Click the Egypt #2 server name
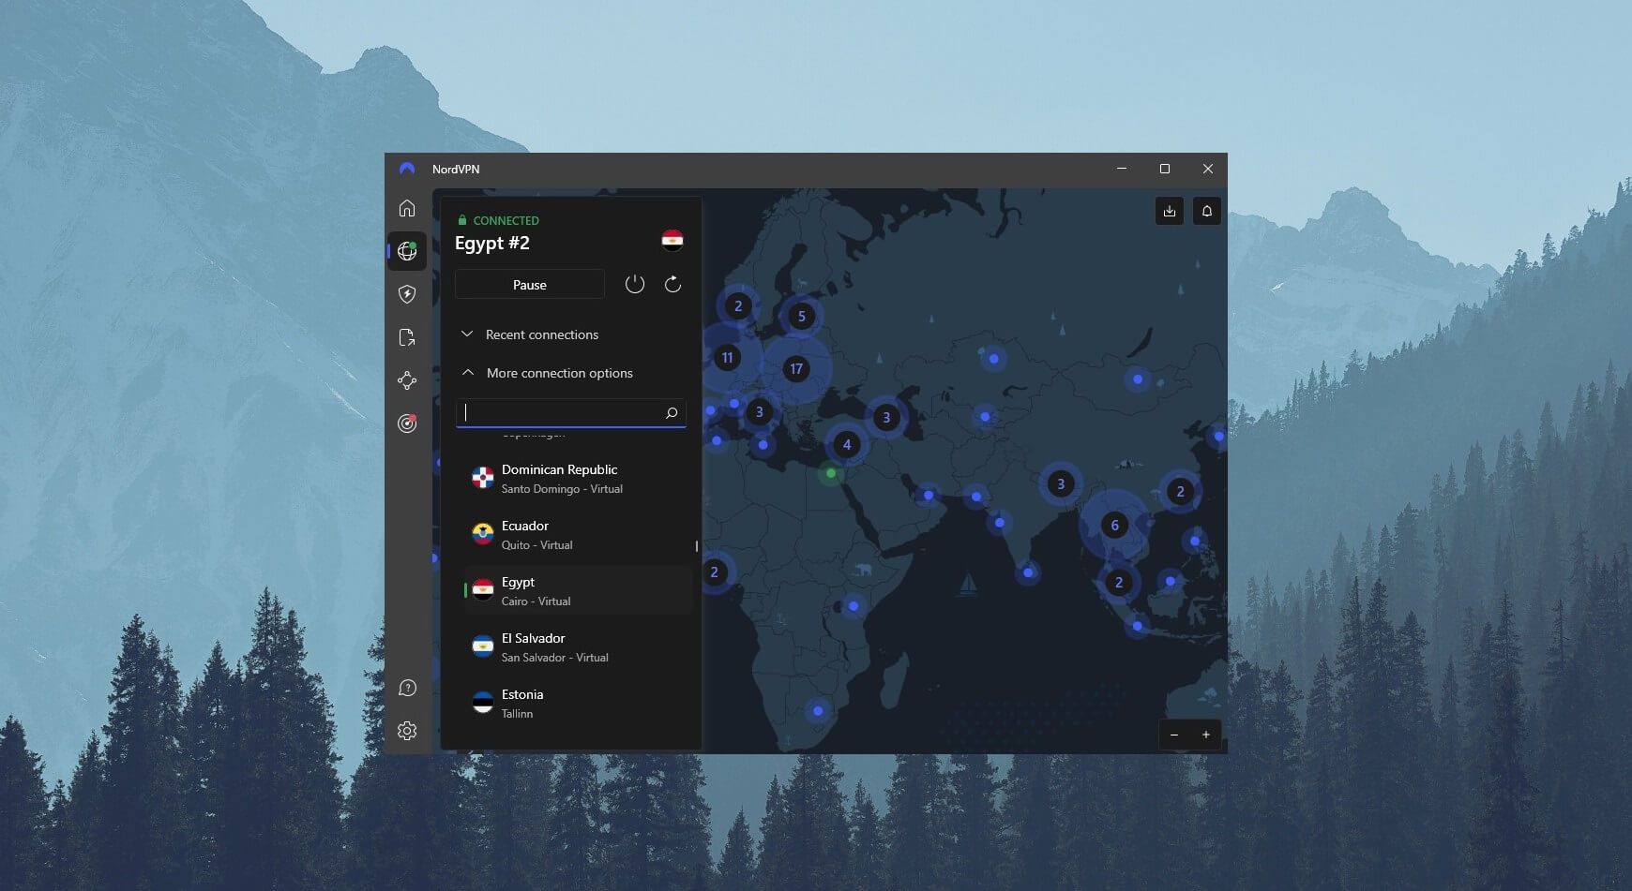The image size is (1632, 891). tap(492, 244)
